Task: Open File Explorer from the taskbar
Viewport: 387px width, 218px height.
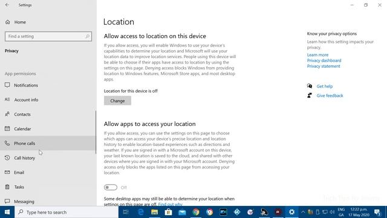Action: [155, 212]
